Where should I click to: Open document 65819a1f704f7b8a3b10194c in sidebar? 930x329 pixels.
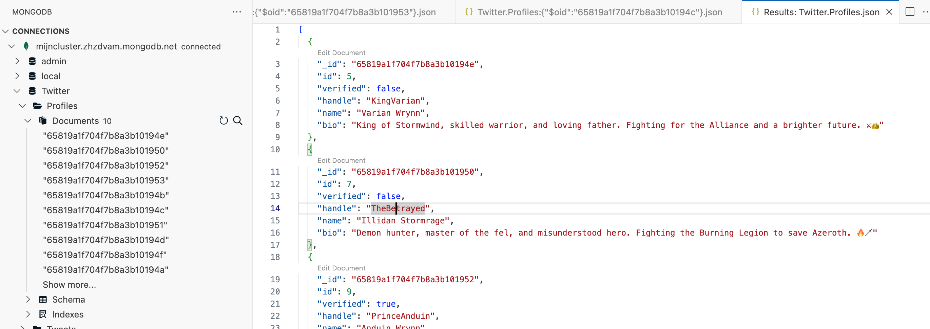[106, 210]
